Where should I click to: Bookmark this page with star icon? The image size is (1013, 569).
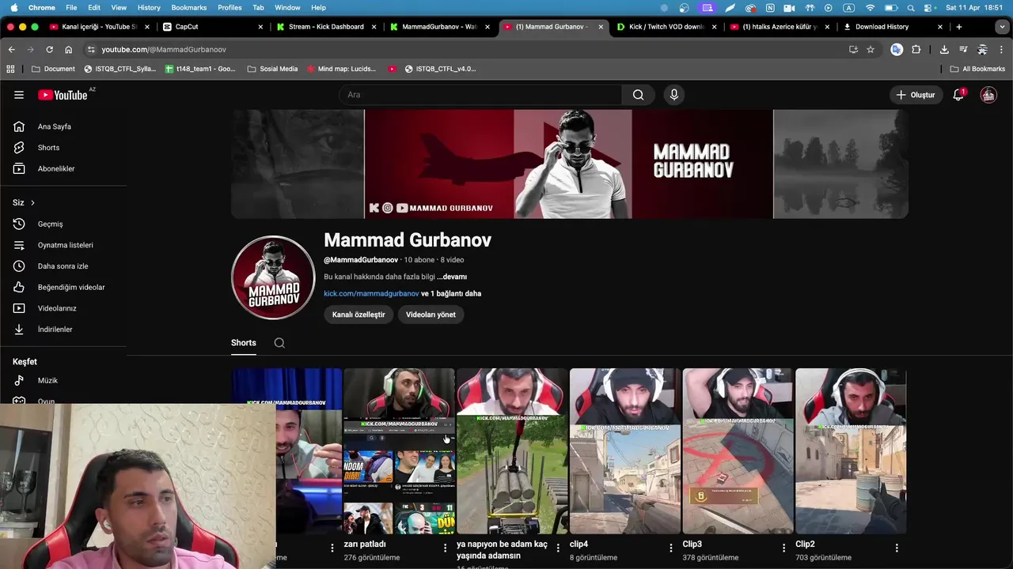[871, 49]
